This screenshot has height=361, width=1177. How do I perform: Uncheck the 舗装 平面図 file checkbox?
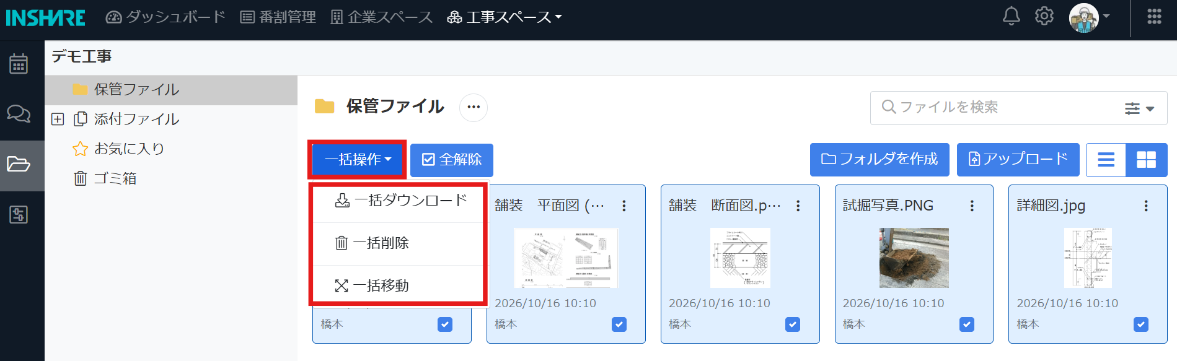[619, 324]
